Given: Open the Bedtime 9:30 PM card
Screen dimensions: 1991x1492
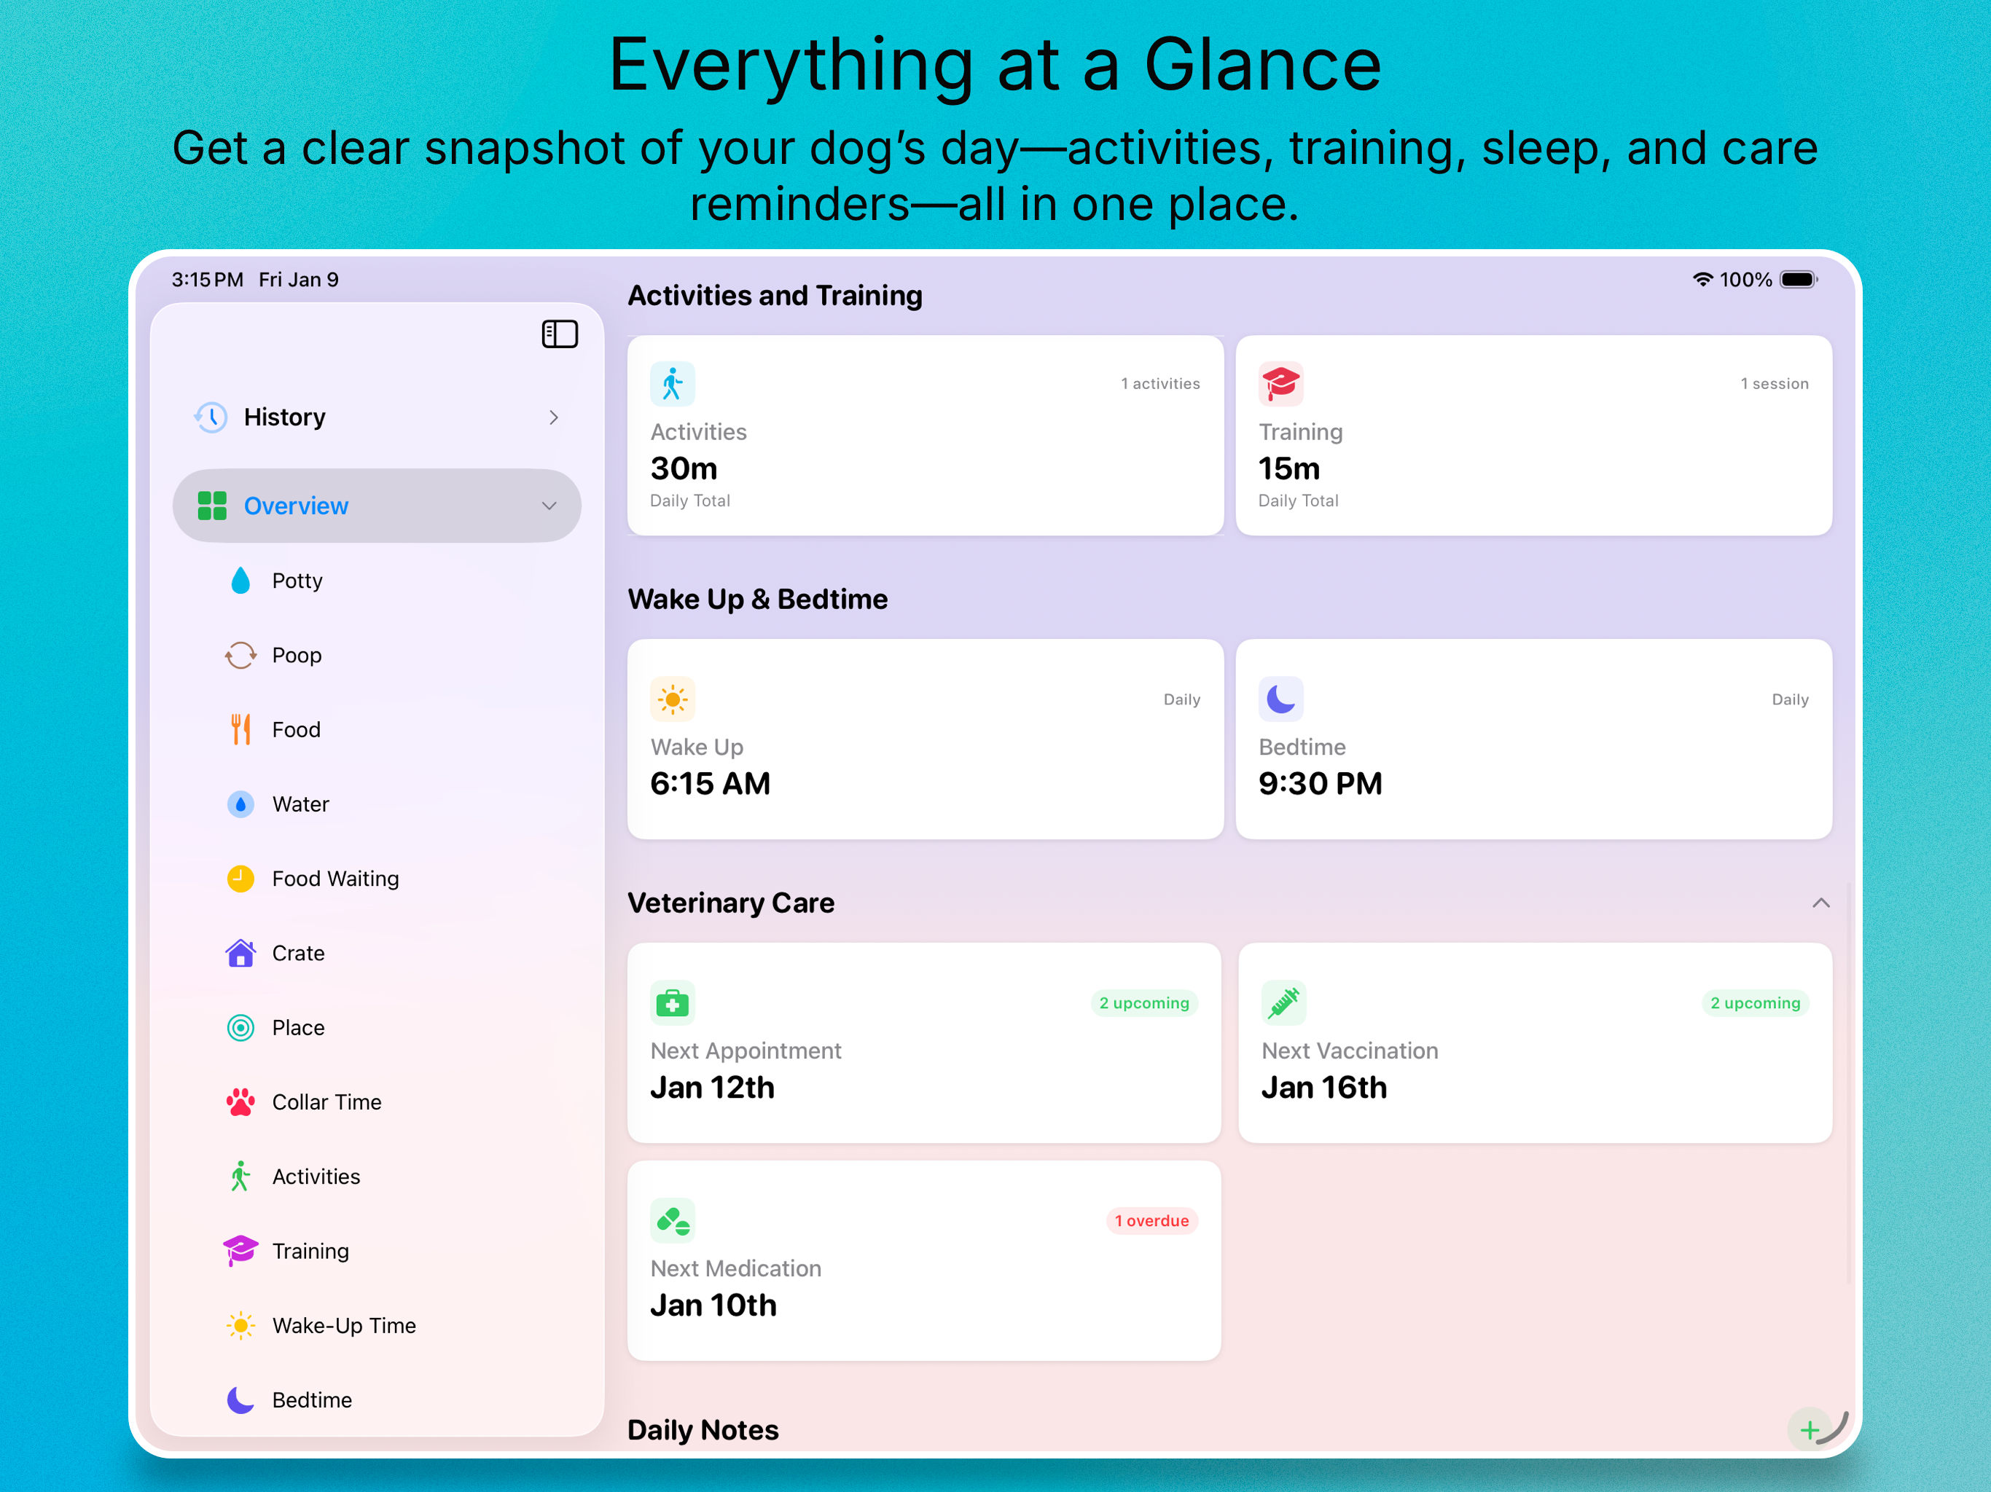Looking at the screenshot, I should coord(1534,739).
